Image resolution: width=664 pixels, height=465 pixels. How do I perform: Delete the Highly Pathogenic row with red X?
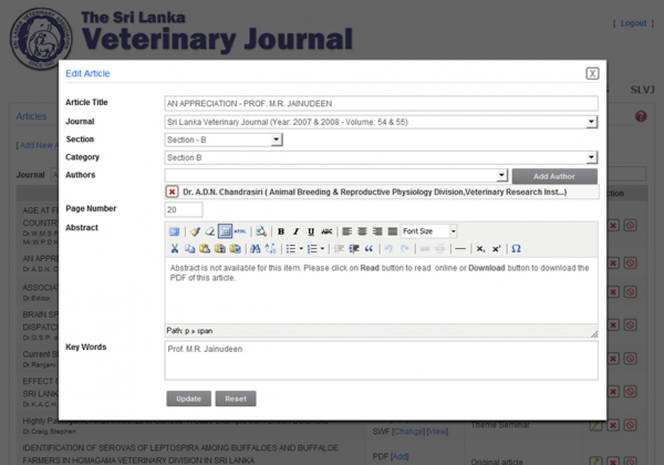[612, 425]
